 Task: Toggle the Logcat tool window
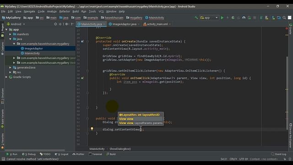coord(61,154)
